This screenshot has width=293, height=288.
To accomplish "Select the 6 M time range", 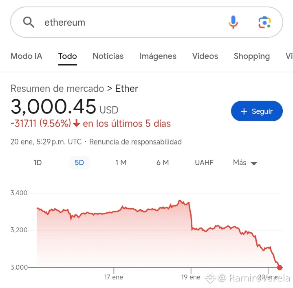I will coord(162,163).
